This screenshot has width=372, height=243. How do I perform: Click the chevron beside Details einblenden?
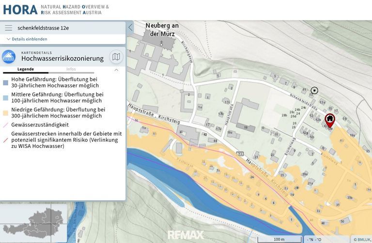coord(9,39)
